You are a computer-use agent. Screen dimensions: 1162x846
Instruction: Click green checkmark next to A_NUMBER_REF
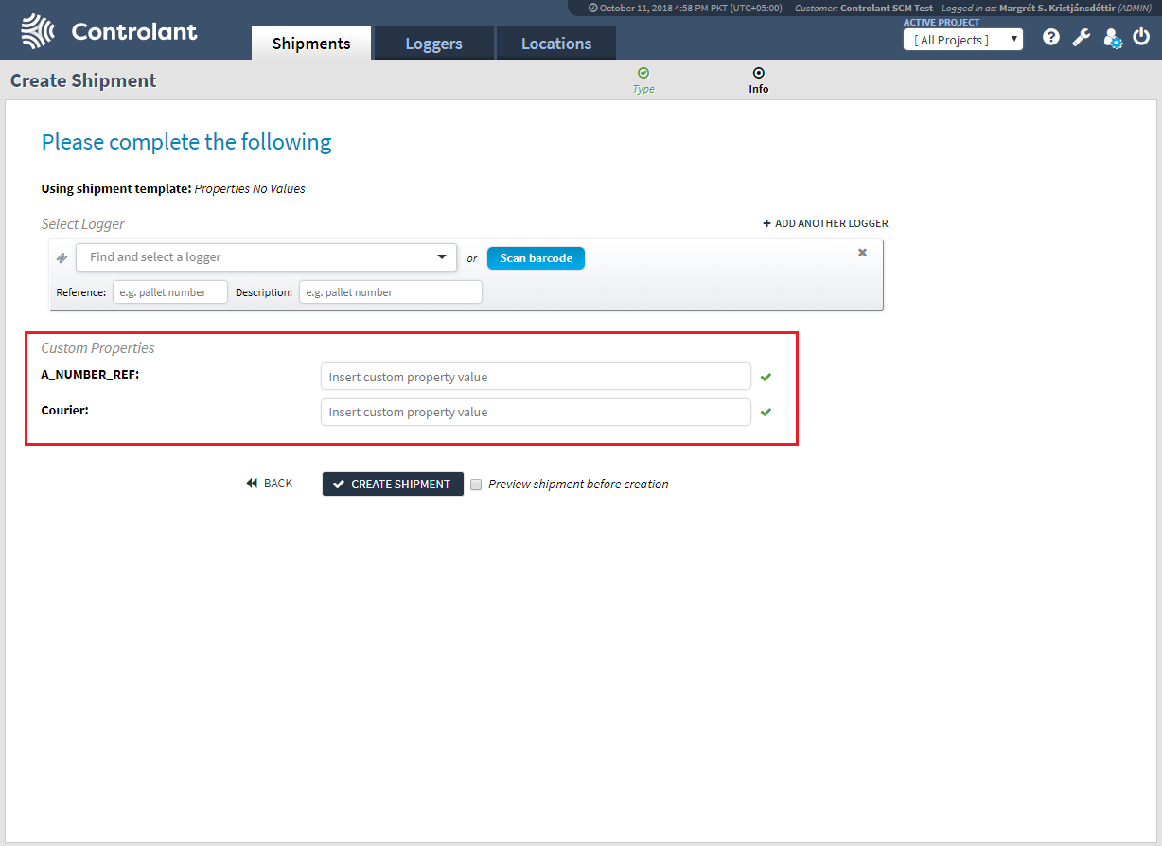coord(766,377)
